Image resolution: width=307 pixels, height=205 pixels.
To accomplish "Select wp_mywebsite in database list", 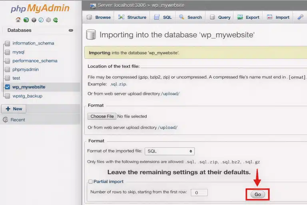I will (29, 87).
